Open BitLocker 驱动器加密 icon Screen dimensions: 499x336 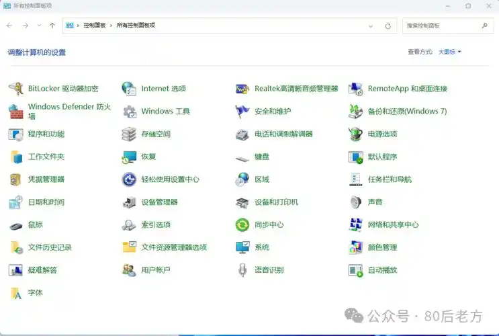16,89
